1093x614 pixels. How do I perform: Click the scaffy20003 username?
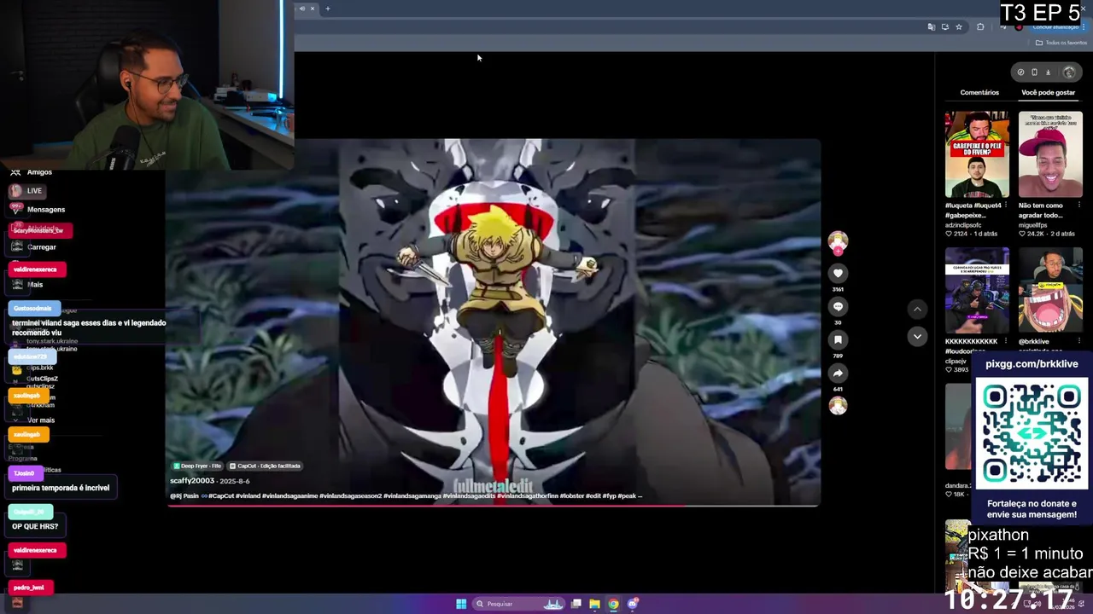192,481
